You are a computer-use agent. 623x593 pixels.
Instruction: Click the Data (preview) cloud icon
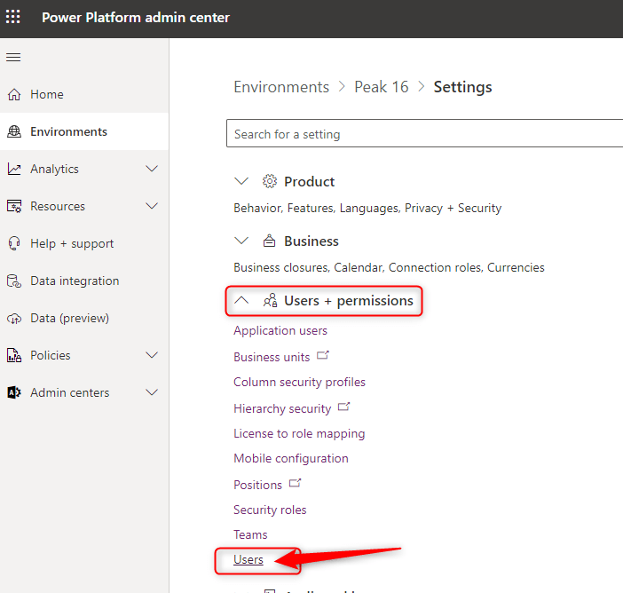(14, 318)
